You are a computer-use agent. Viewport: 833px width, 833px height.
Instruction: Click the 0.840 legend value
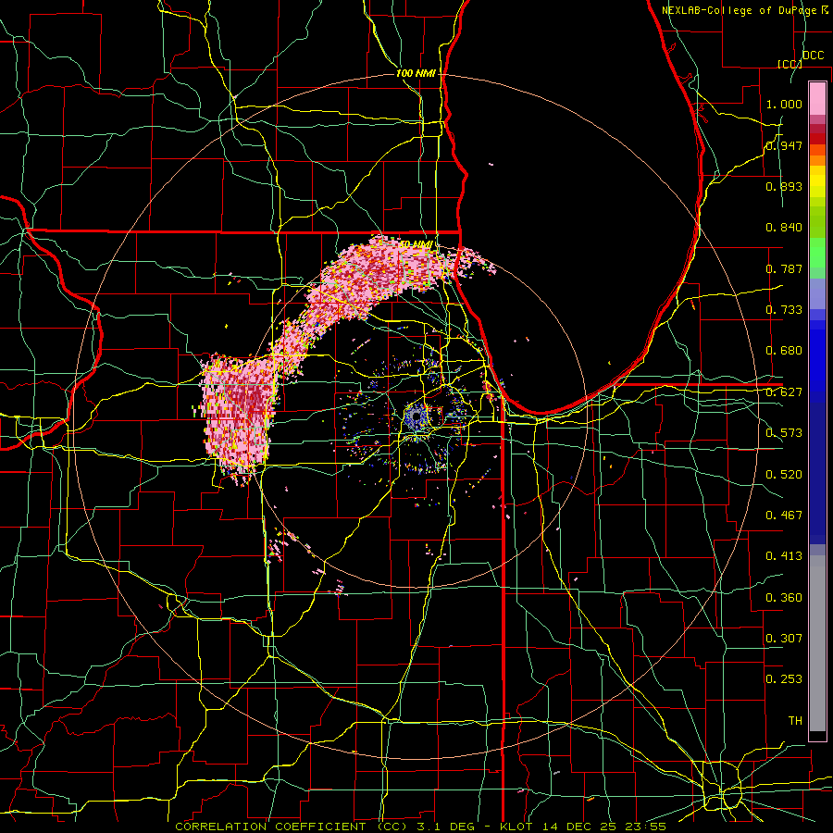coord(784,228)
